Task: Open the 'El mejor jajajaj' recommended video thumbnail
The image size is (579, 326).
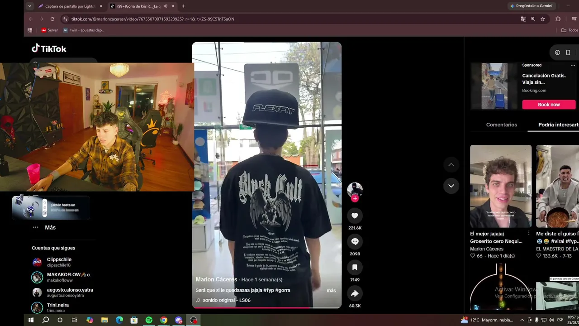Action: [x=501, y=186]
